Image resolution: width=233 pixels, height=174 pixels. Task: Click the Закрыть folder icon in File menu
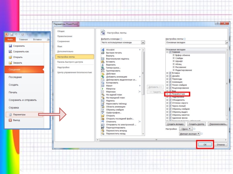pyautogui.click(x=10, y=63)
